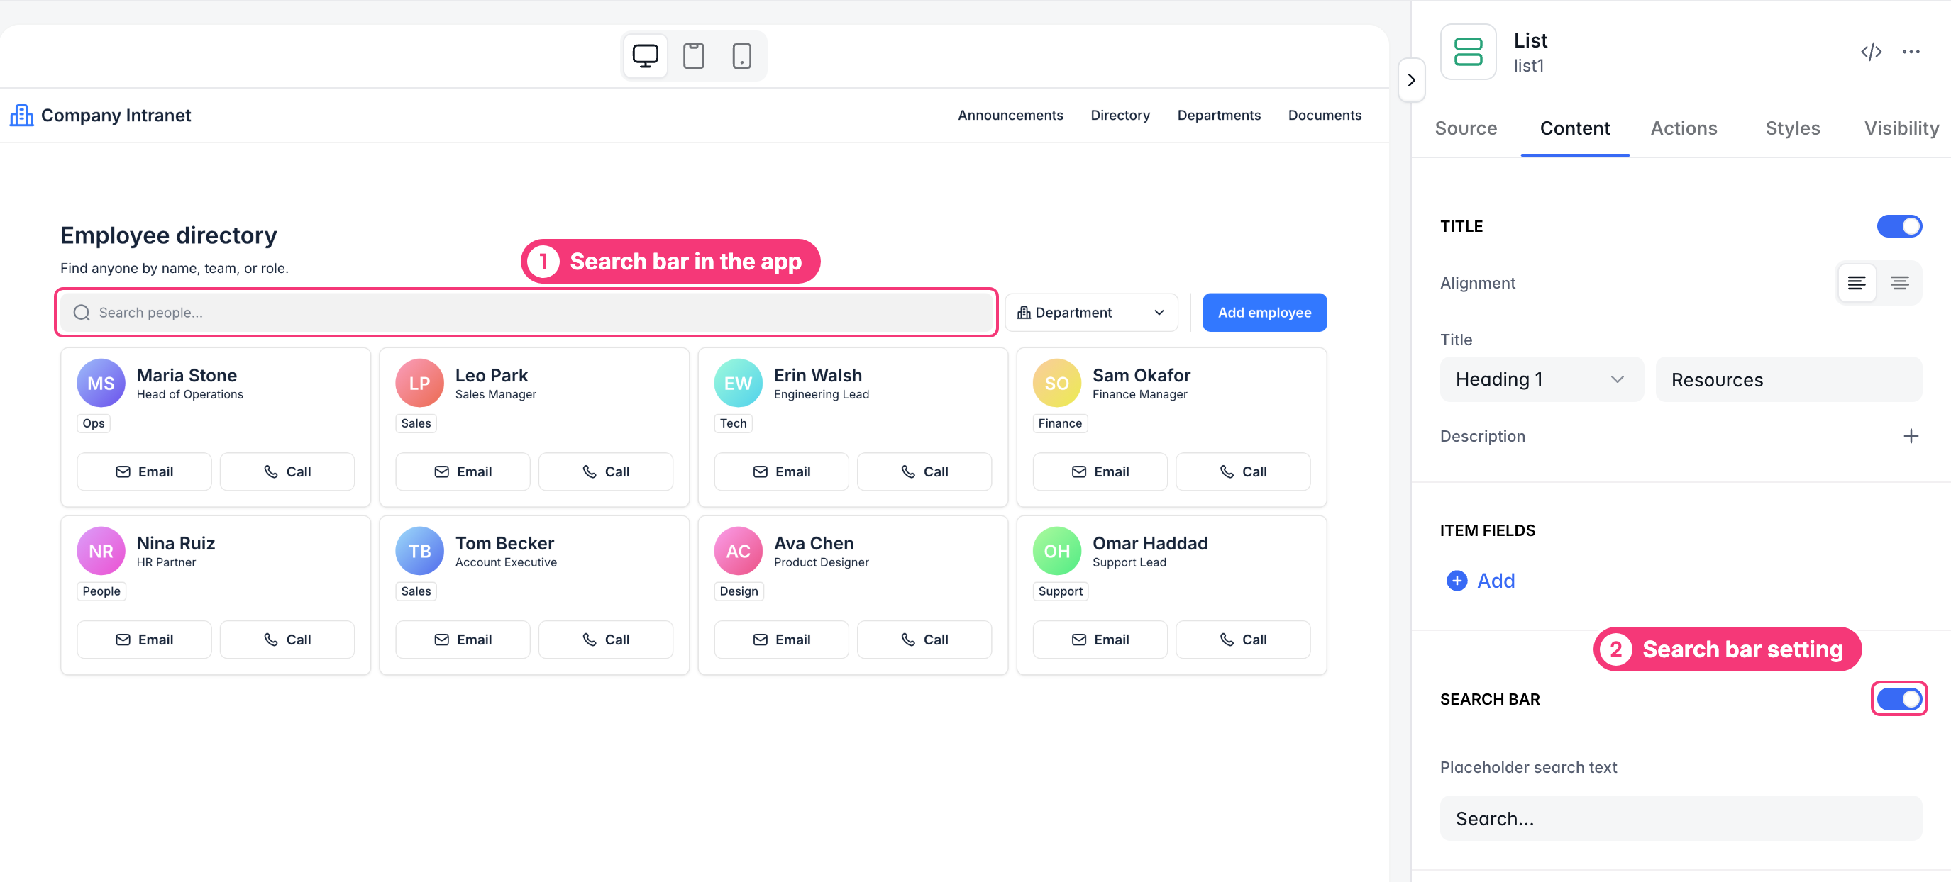Toggle the SEARCH BAR switch
The width and height of the screenshot is (1951, 882).
1899,699
